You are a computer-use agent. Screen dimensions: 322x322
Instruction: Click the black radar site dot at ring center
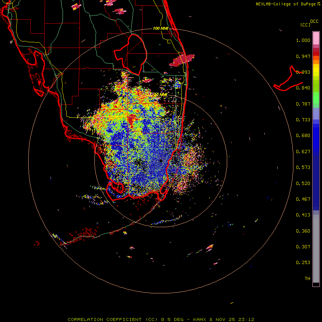[x=161, y=161]
